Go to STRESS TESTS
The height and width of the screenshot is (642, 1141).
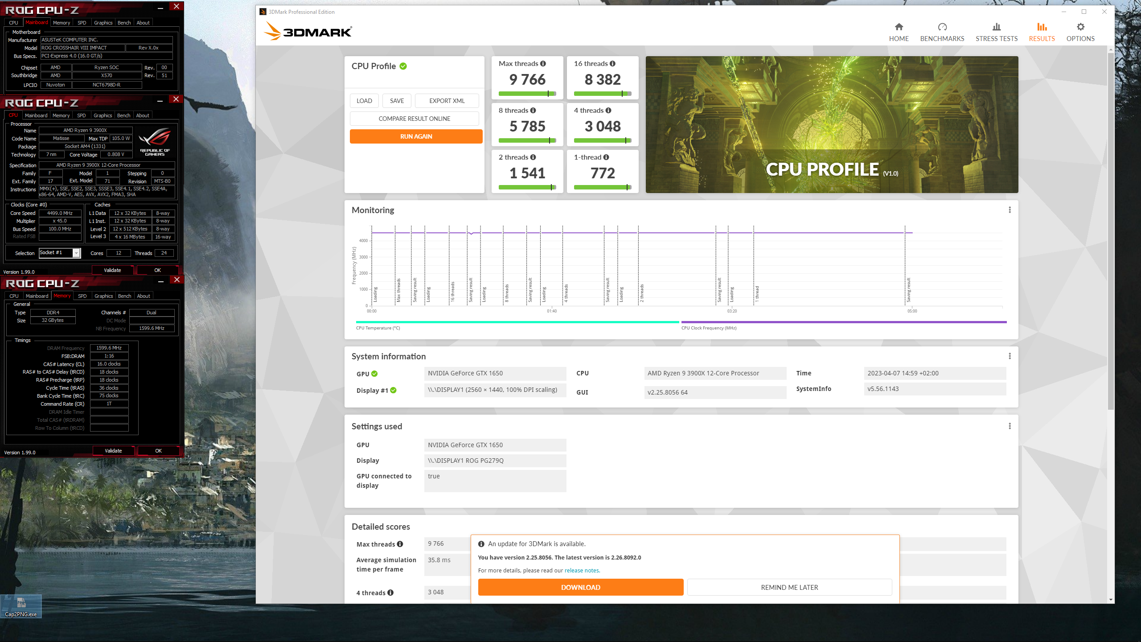(997, 33)
